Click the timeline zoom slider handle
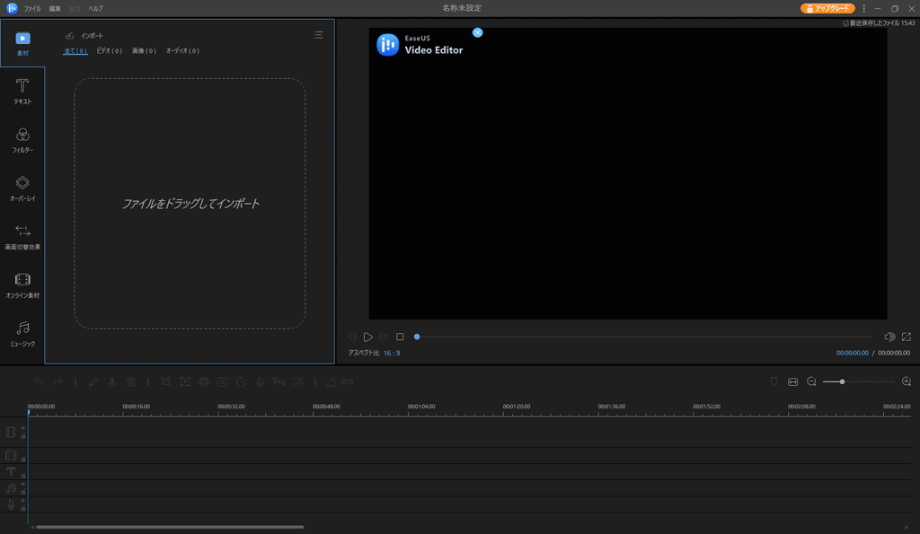Viewport: 920px width, 534px height. [x=842, y=381]
